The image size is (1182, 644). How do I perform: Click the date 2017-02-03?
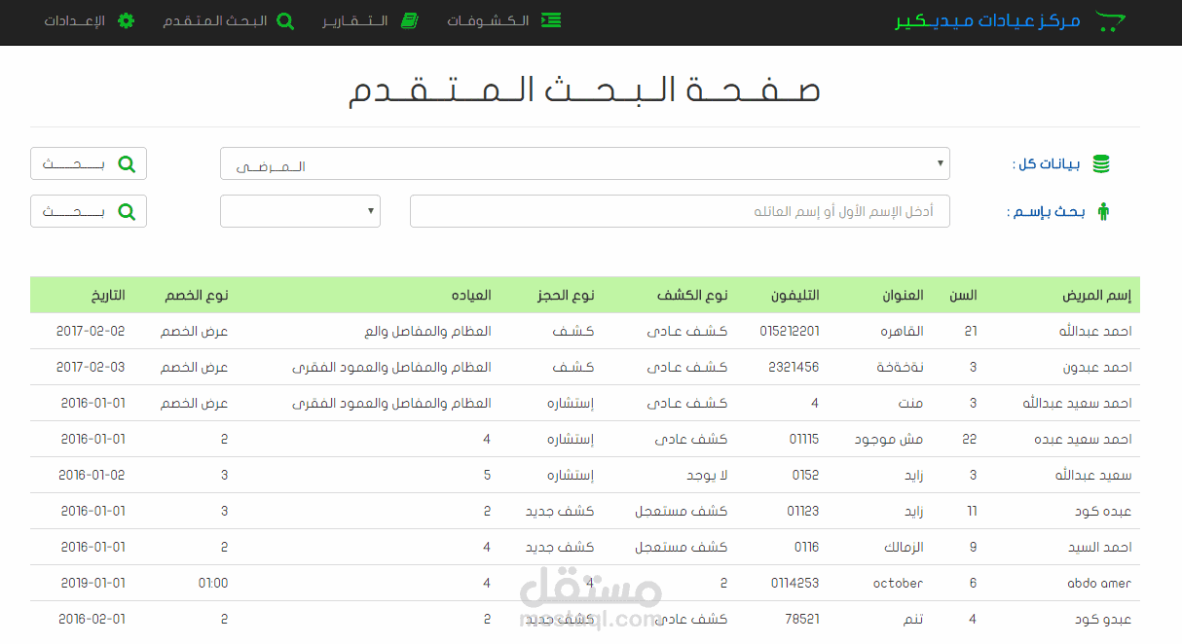[91, 367]
